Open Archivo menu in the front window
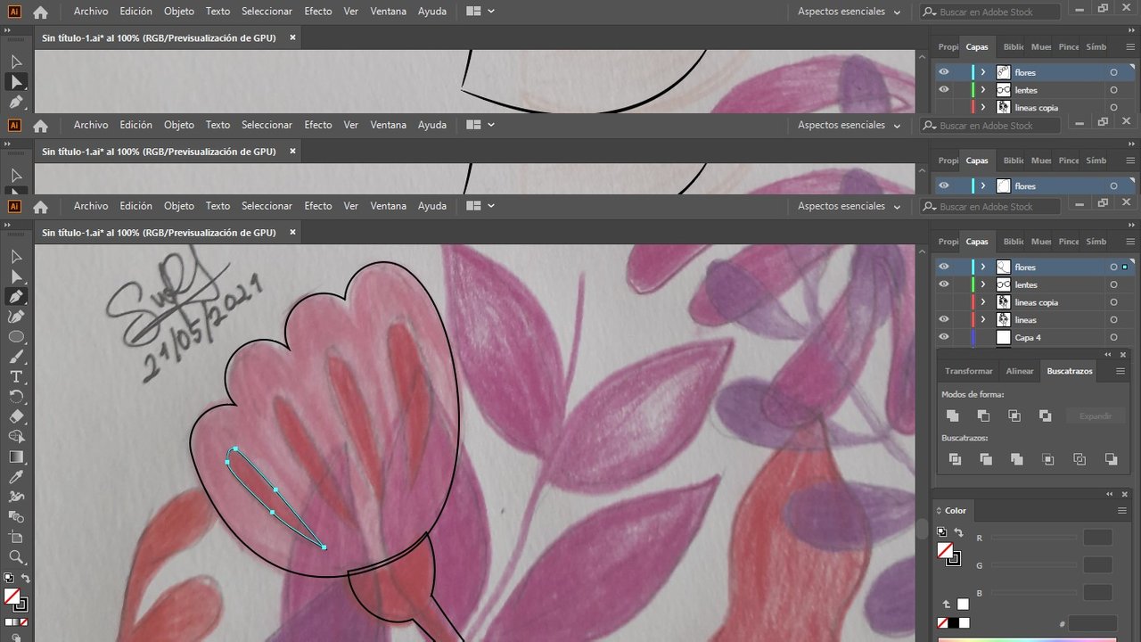This screenshot has height=642, width=1141. pyautogui.click(x=91, y=206)
